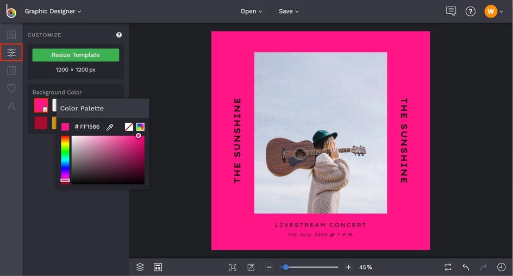Viewport: 513px width, 276px height.
Task: Click the Color Palette title
Action: [x=82, y=108]
